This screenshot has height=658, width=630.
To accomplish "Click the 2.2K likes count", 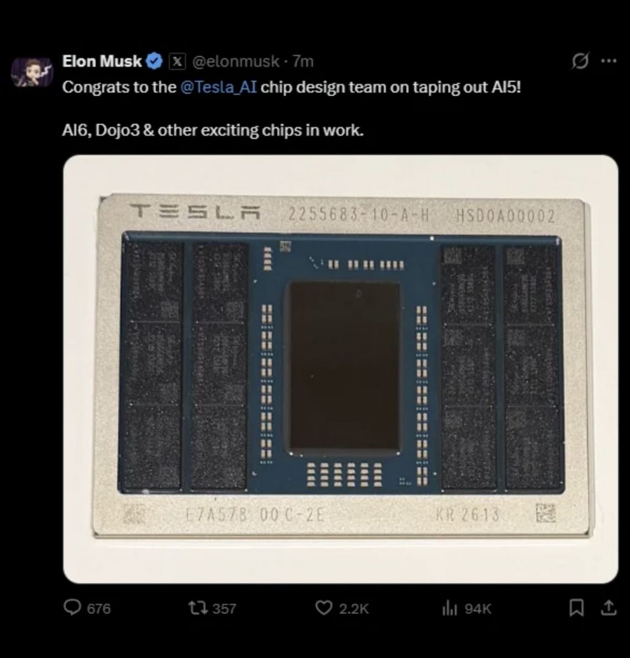I will click(x=354, y=609).
